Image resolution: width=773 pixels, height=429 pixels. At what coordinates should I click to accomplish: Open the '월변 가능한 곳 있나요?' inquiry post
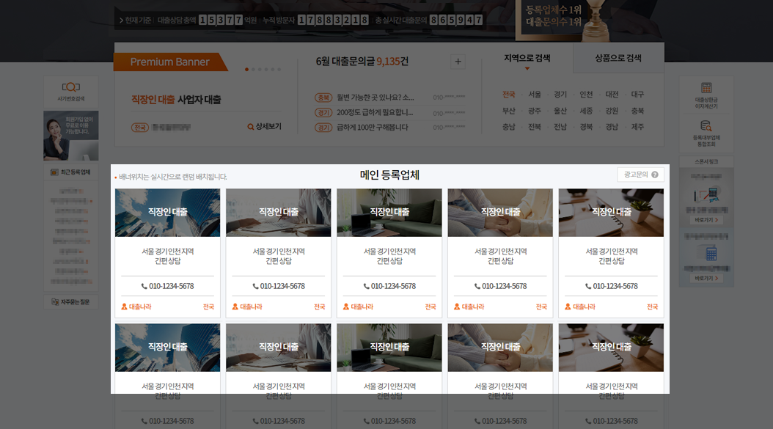(x=375, y=98)
